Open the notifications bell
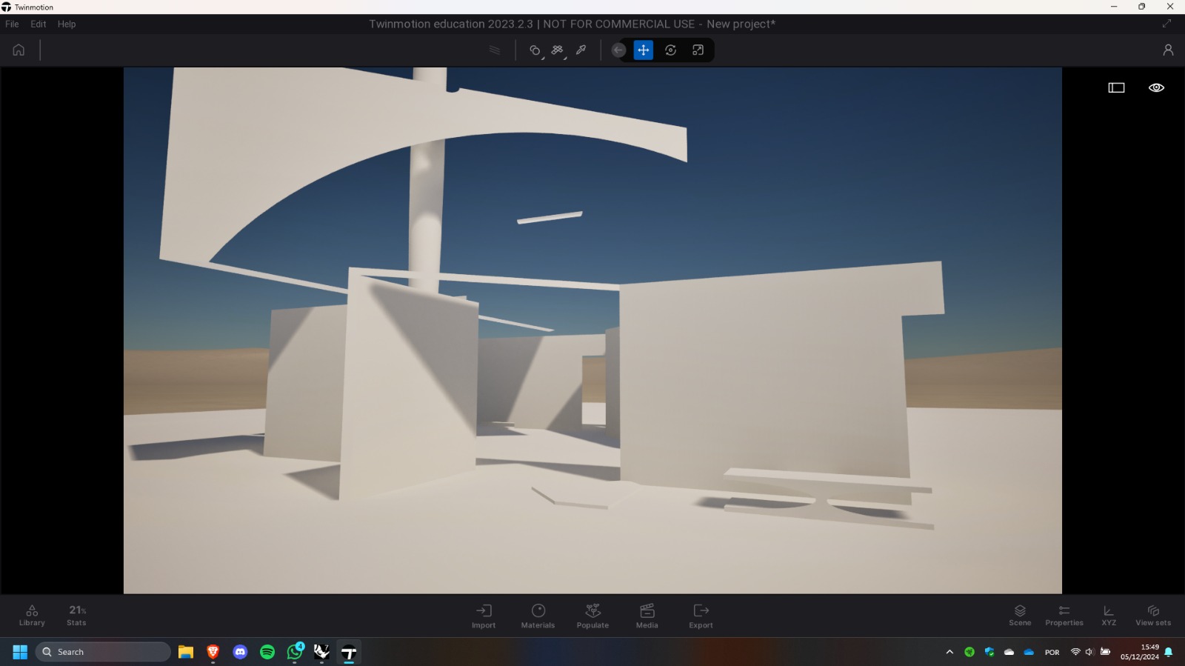Screen dimensions: 1185x666 1169,652
